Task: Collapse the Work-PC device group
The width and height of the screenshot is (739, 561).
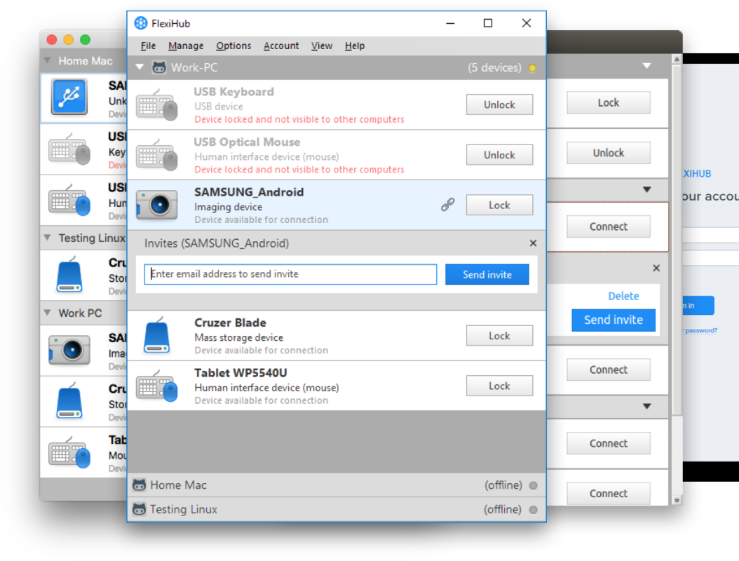Action: [x=140, y=68]
